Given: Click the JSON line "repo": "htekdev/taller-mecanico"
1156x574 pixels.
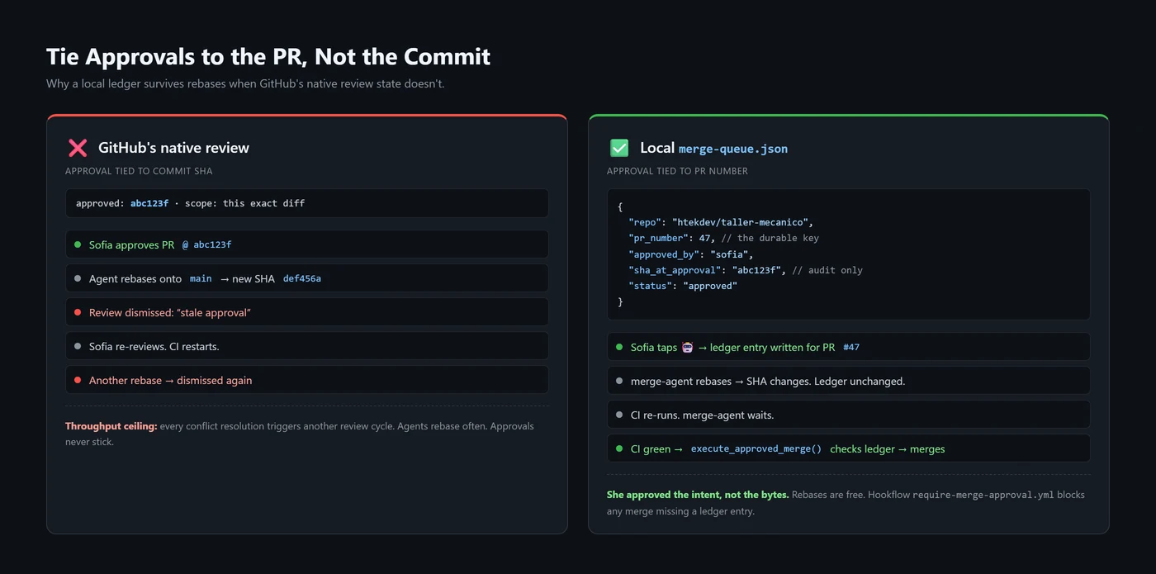Looking at the screenshot, I should coord(721,222).
